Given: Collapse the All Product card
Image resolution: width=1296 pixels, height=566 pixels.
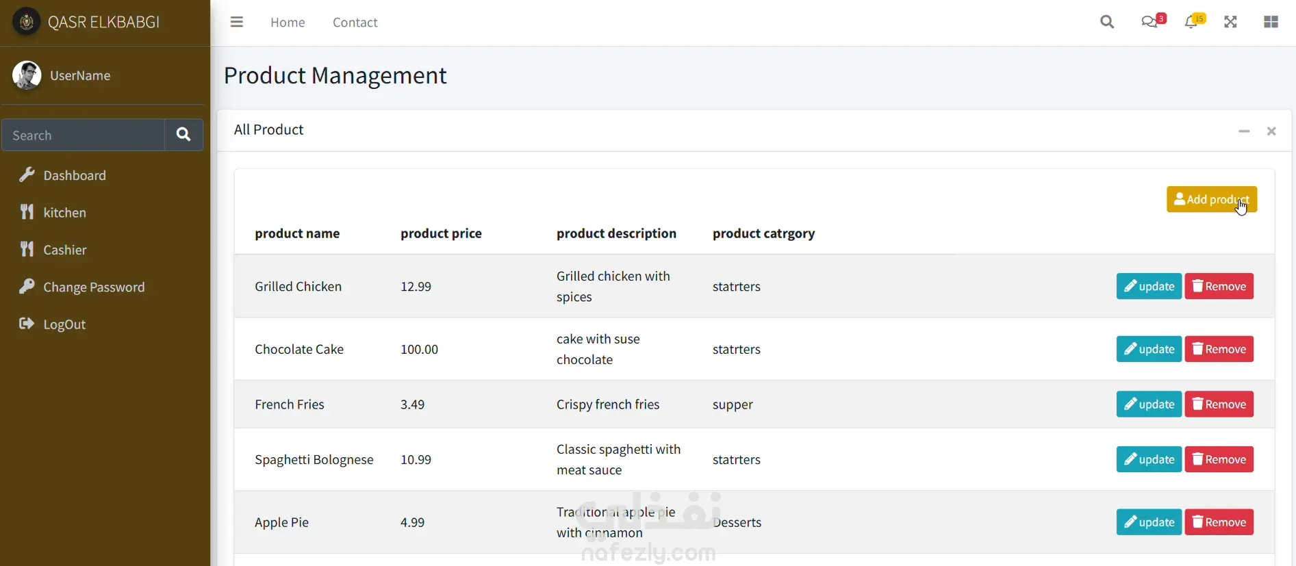Looking at the screenshot, I should click(1244, 131).
